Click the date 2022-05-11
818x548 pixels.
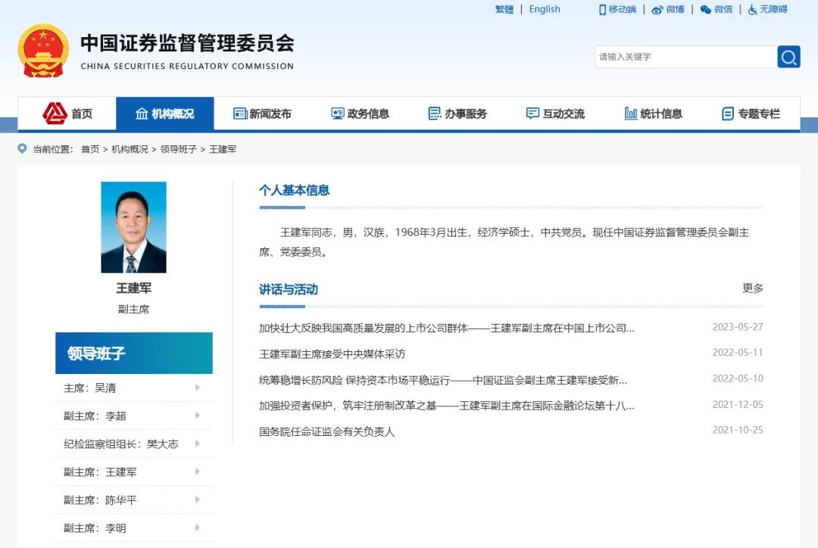pos(738,353)
